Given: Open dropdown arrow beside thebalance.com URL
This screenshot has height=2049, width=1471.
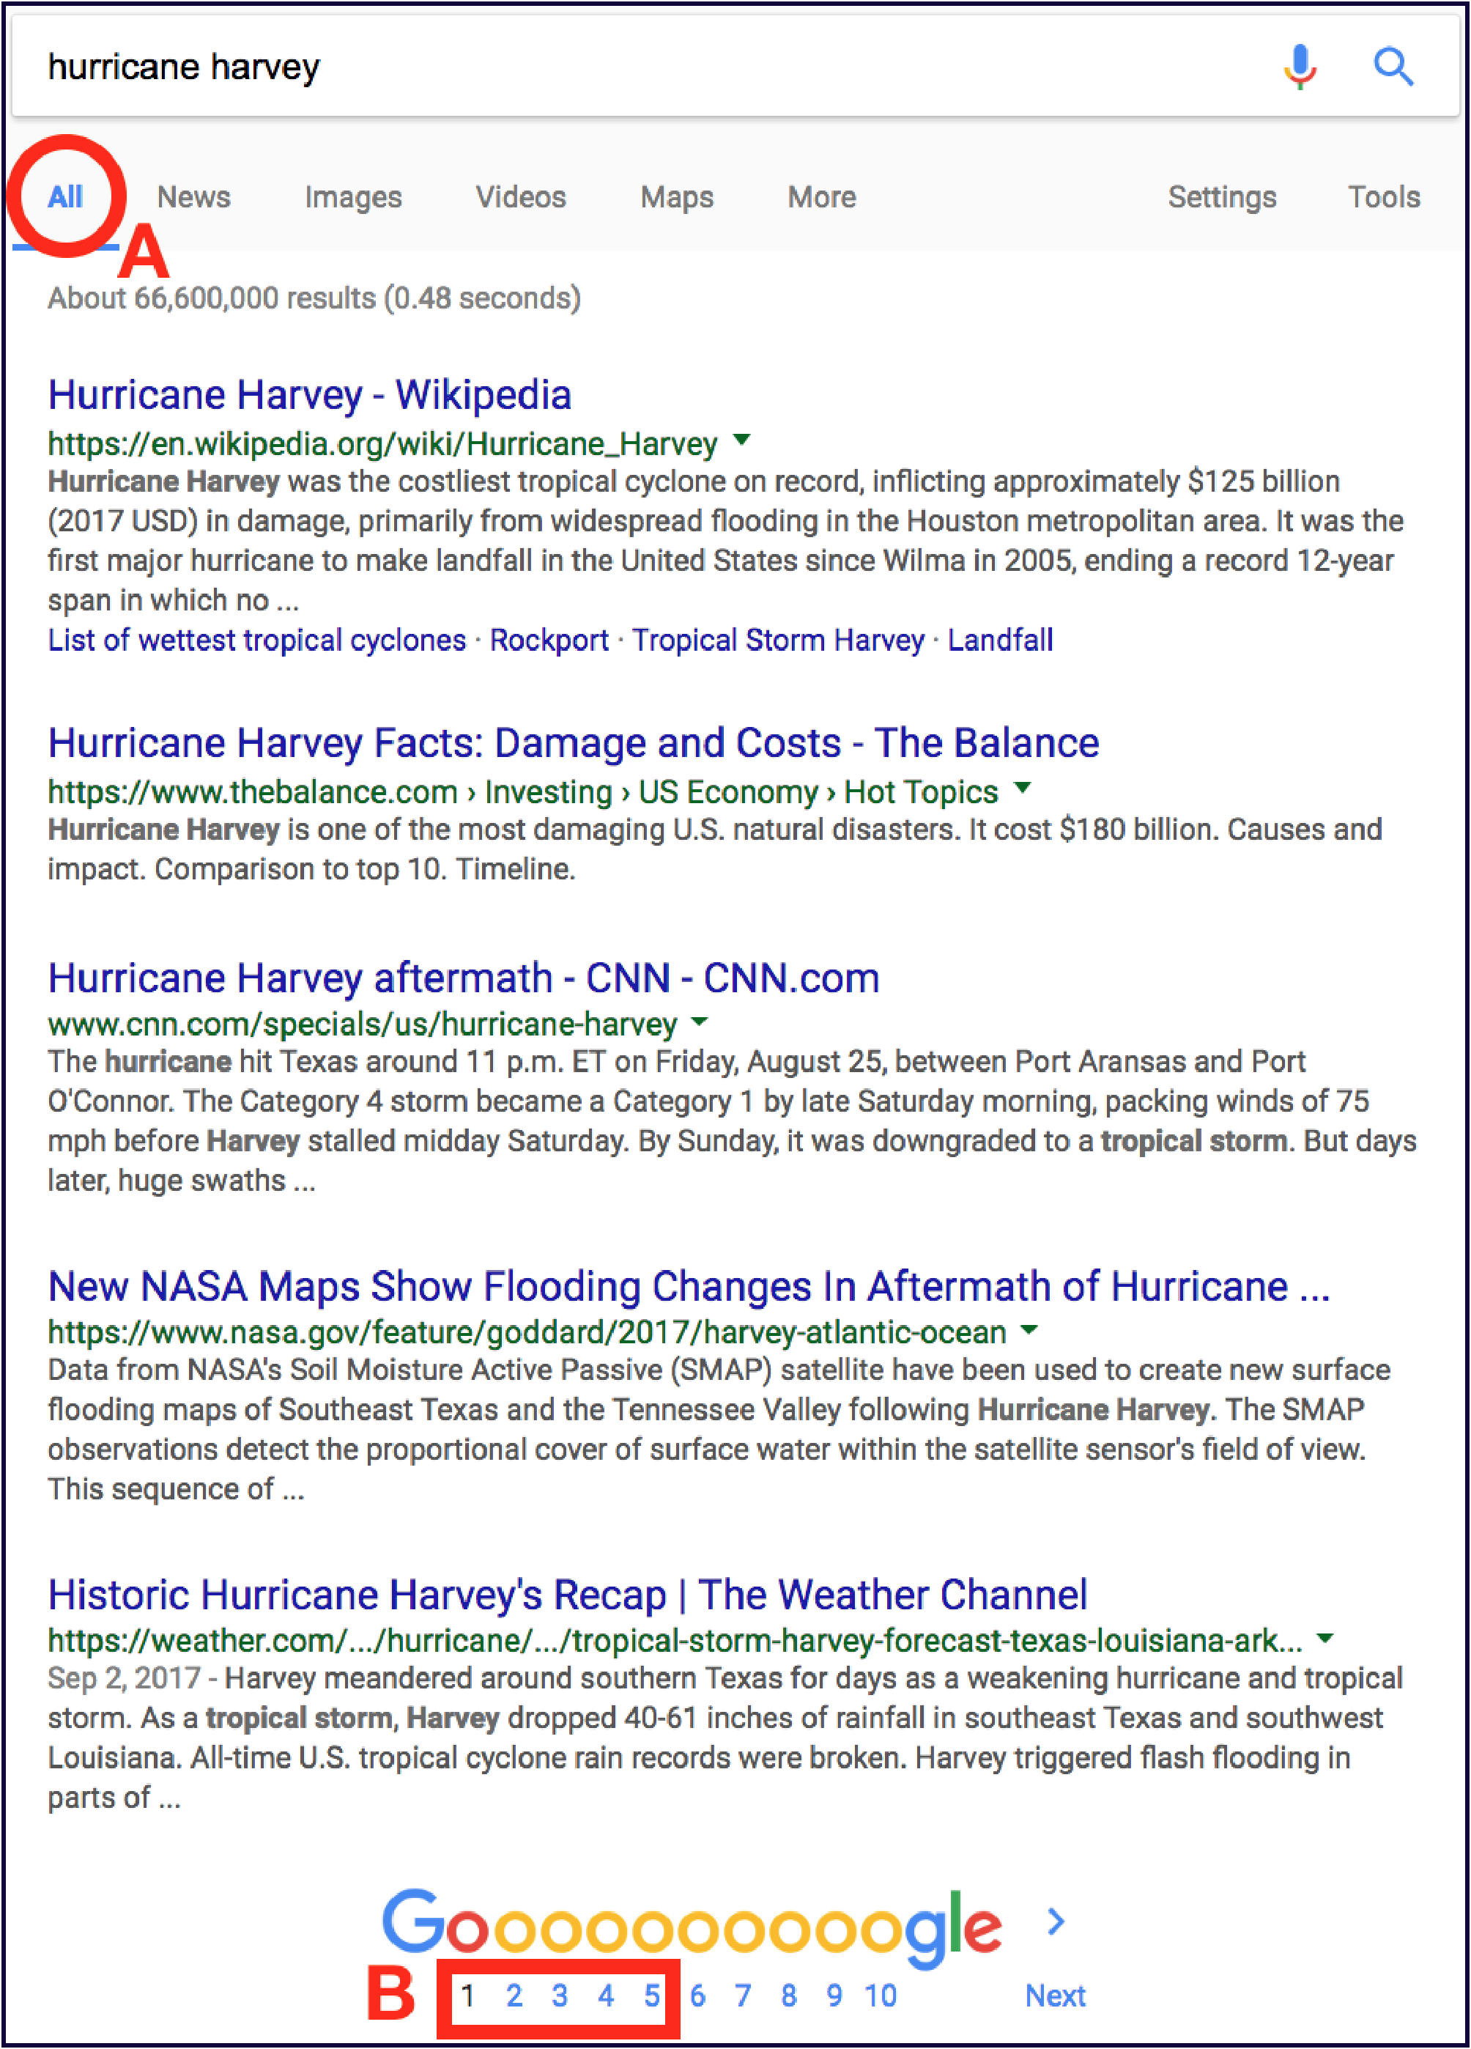Looking at the screenshot, I should [1022, 787].
